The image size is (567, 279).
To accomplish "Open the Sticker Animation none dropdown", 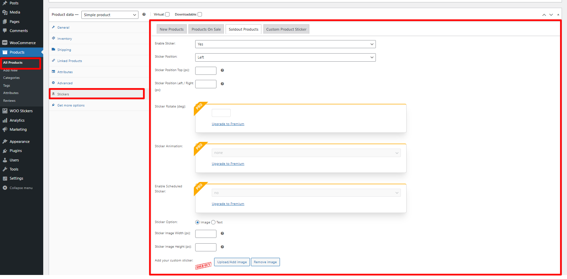I will pos(306,153).
